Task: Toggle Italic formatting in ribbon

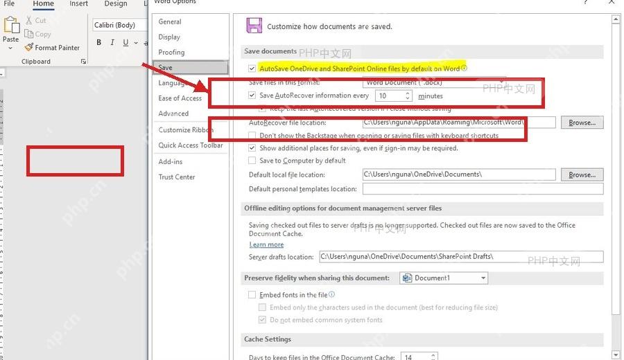Action: click(x=112, y=42)
